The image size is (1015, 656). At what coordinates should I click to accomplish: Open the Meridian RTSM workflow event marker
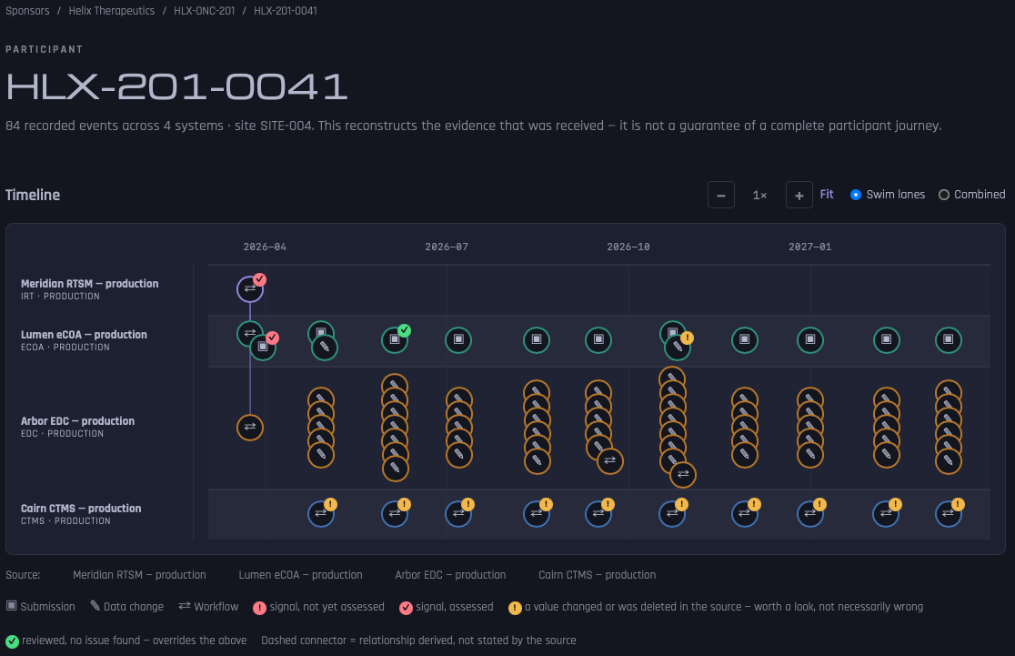pyautogui.click(x=250, y=288)
